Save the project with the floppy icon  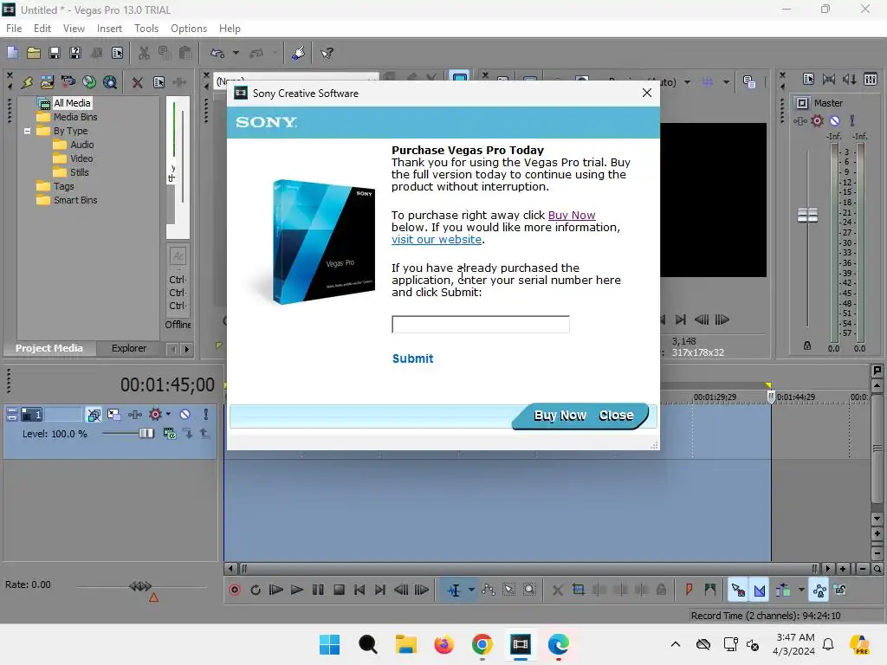point(55,53)
